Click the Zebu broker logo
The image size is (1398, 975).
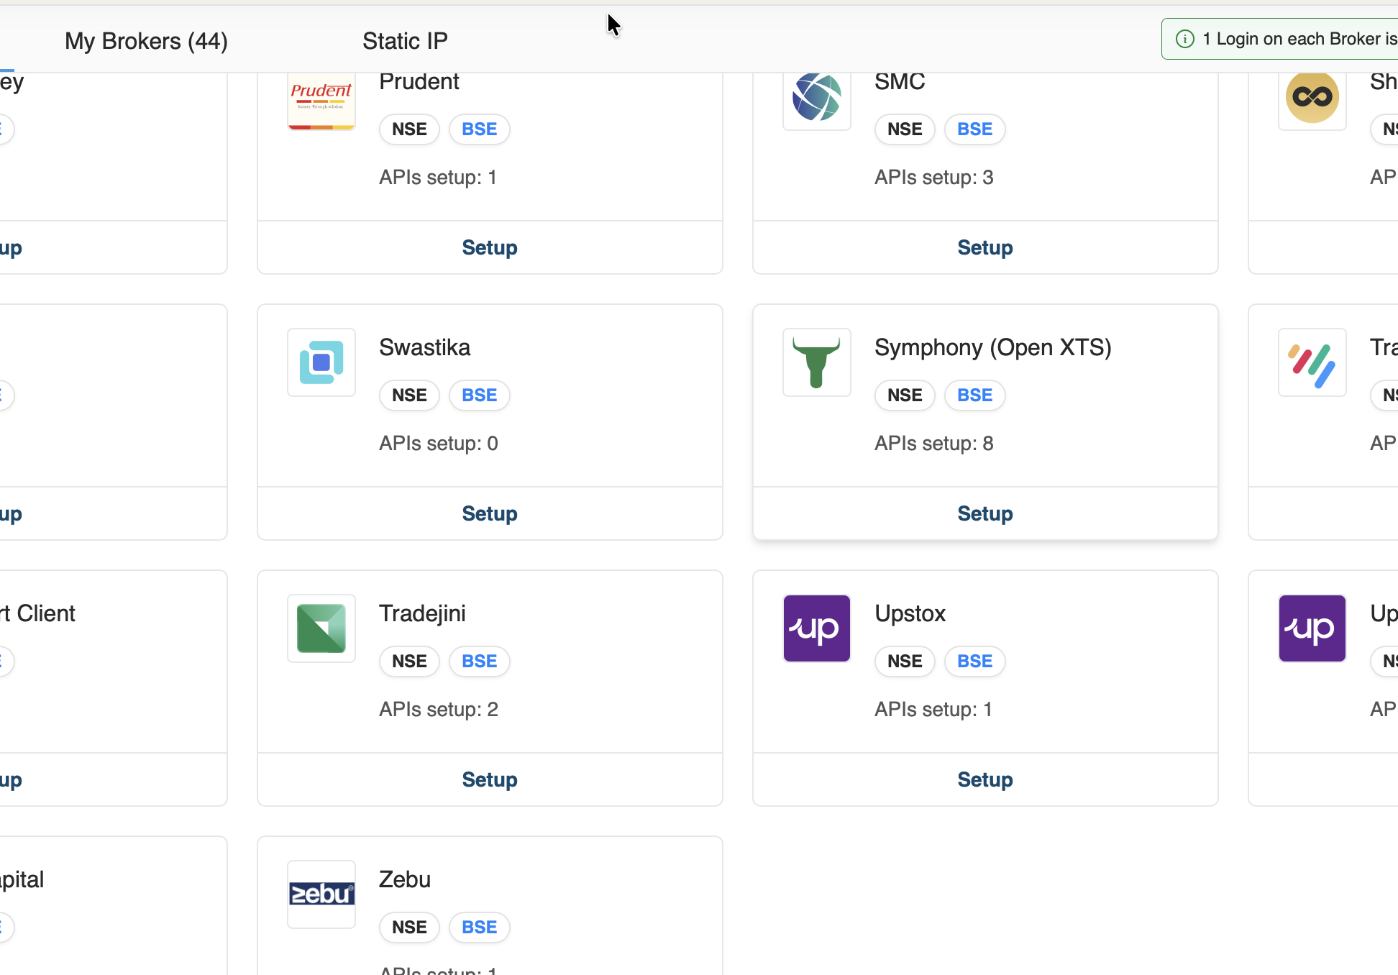click(x=321, y=894)
